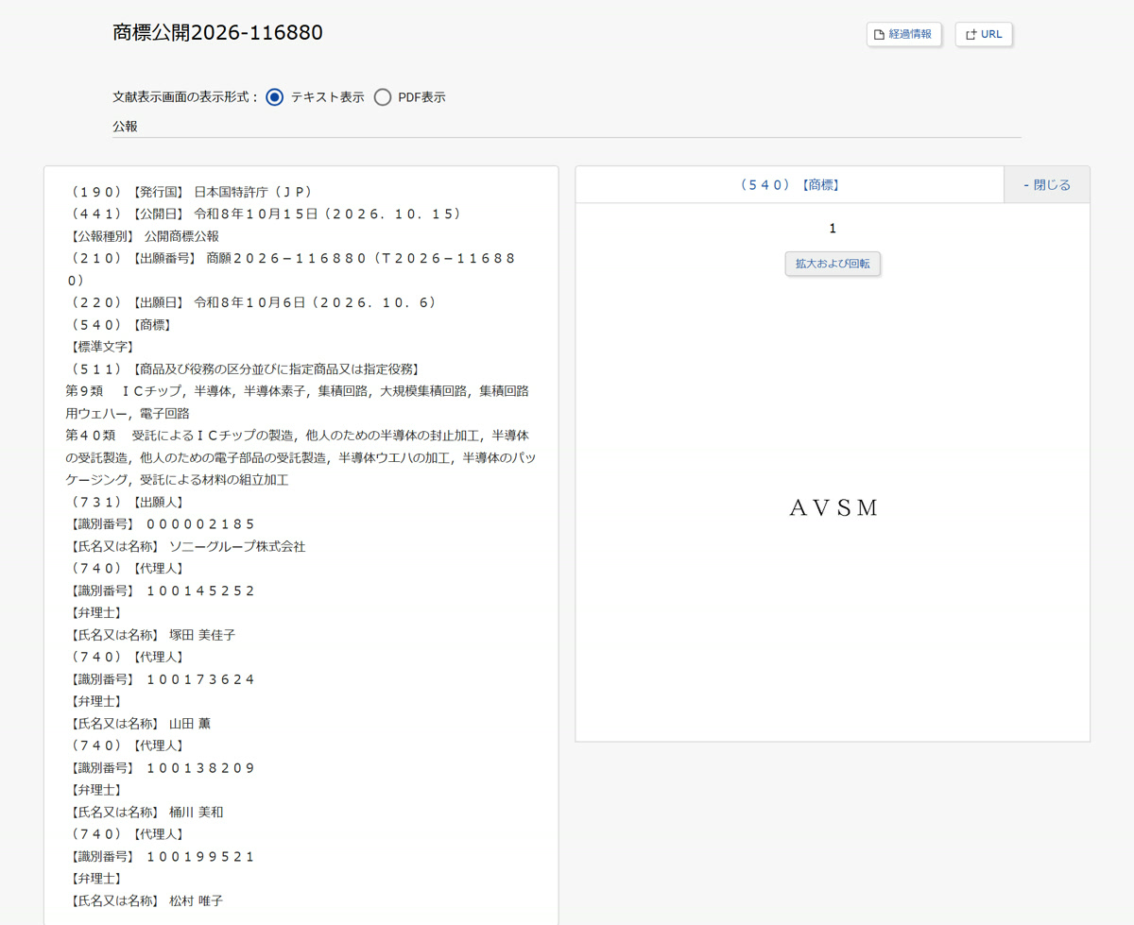Click identification number １００１４５２５２
The image size is (1134, 925).
pos(200,591)
